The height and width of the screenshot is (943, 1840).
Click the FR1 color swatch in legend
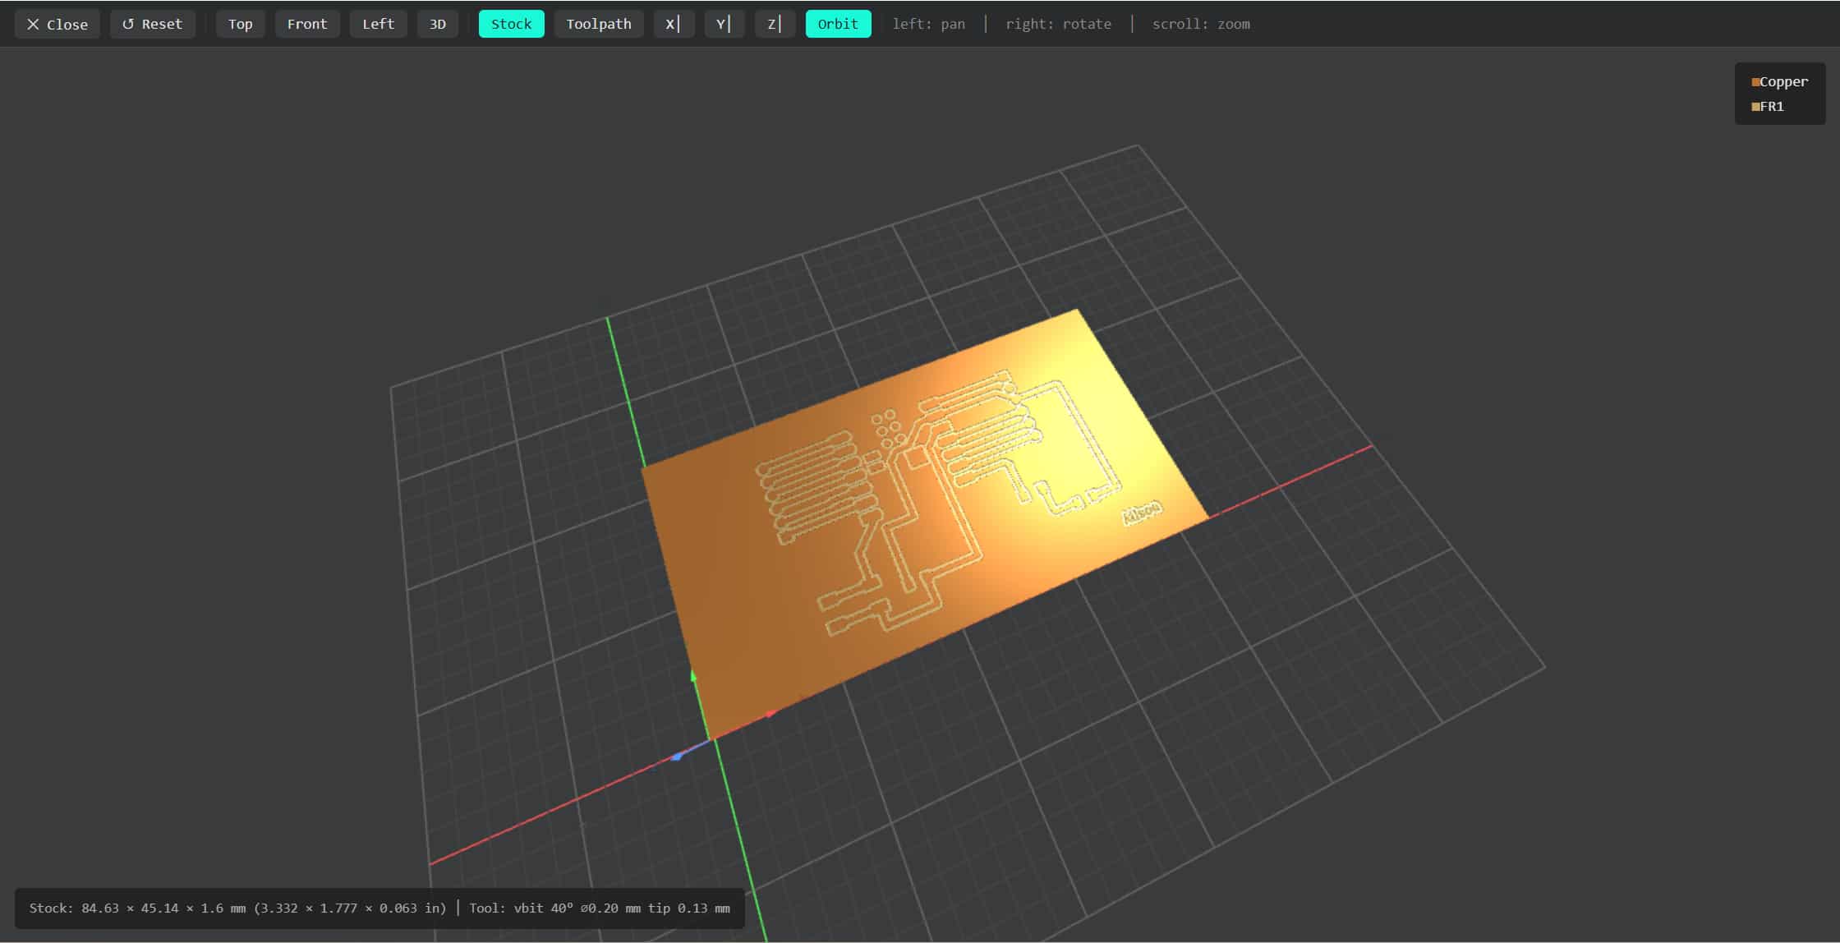pos(1755,107)
